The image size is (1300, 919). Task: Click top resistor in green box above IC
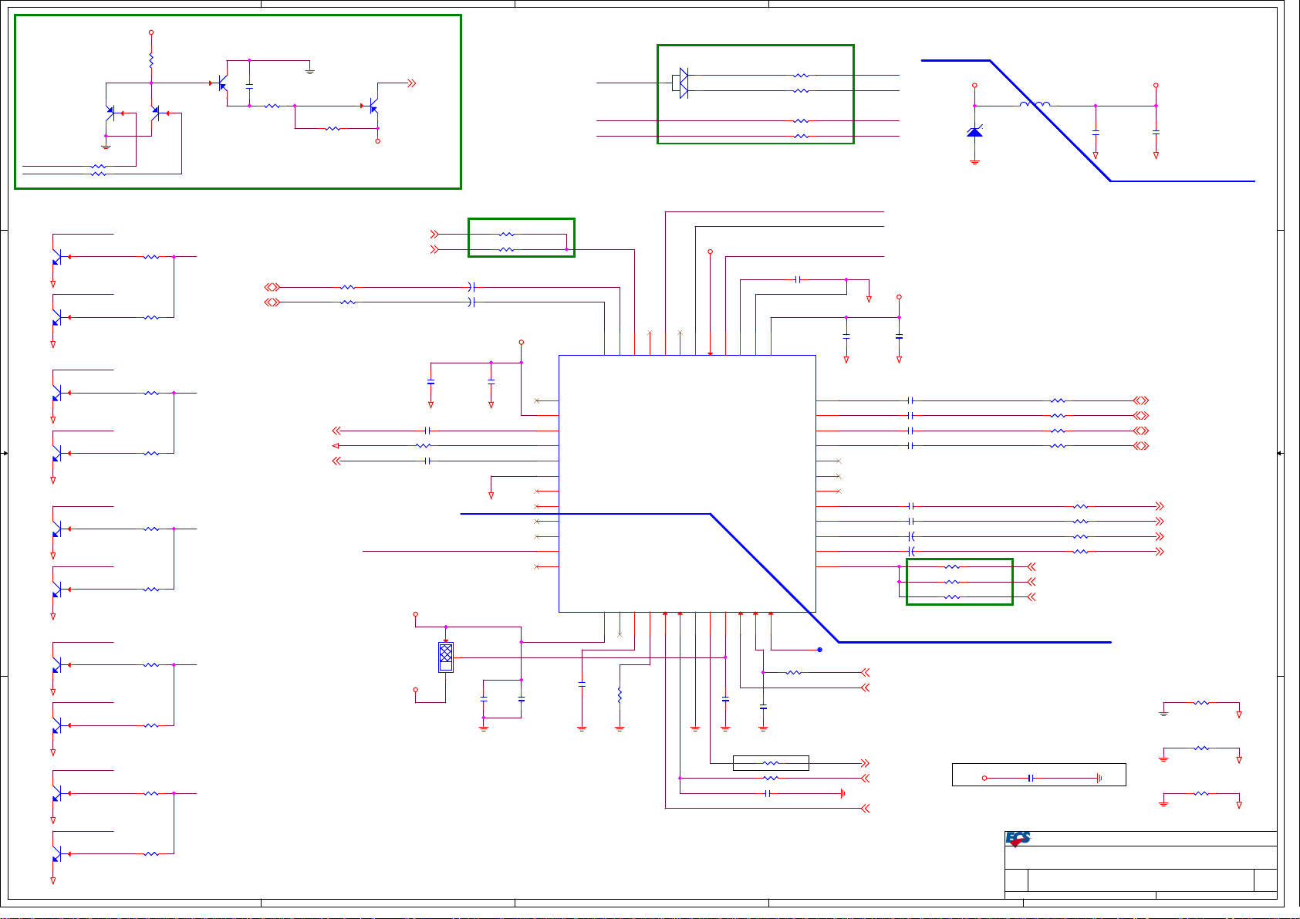pos(506,234)
